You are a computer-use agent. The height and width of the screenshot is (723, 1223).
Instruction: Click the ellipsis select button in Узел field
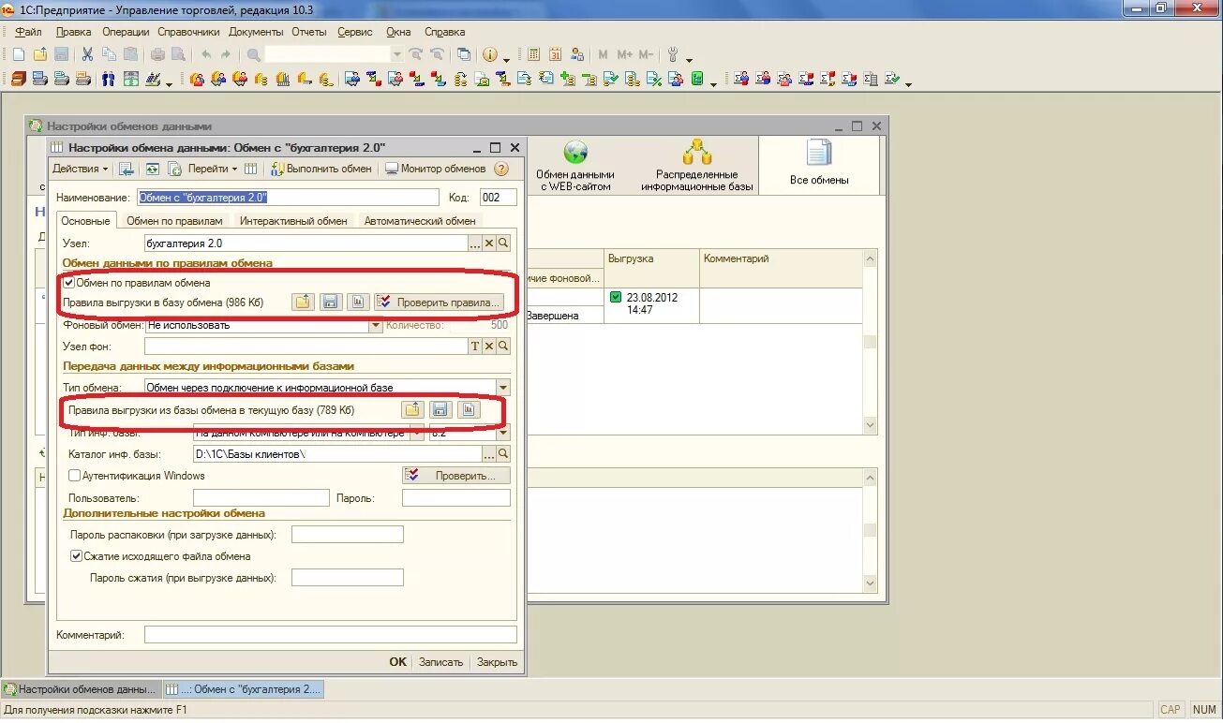475,243
